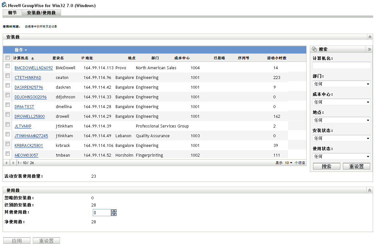Open DROWELL25800 computer link
The width and height of the screenshot is (376, 244).
pyautogui.click(x=30, y=116)
